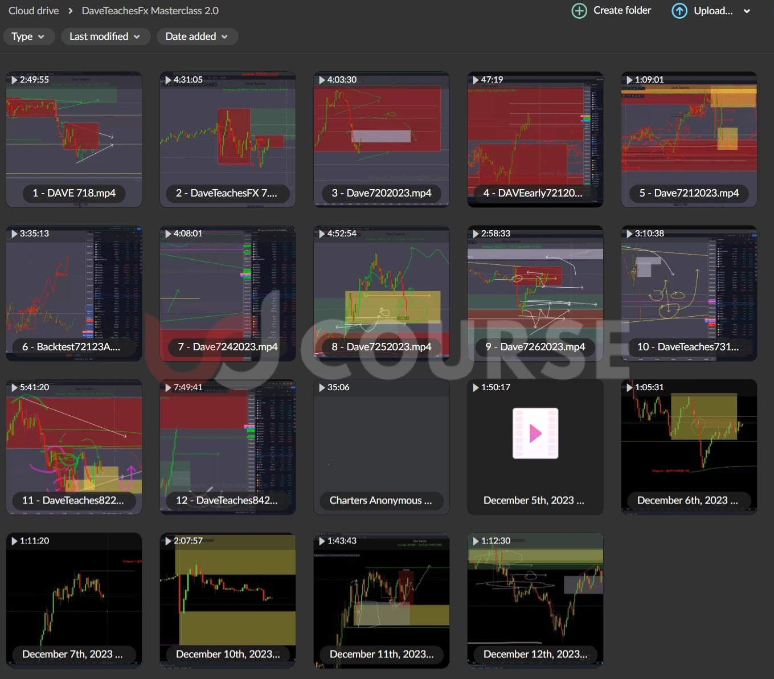Expand the chevron next to Upload
Viewport: 774px width, 679px height.
[747, 11]
